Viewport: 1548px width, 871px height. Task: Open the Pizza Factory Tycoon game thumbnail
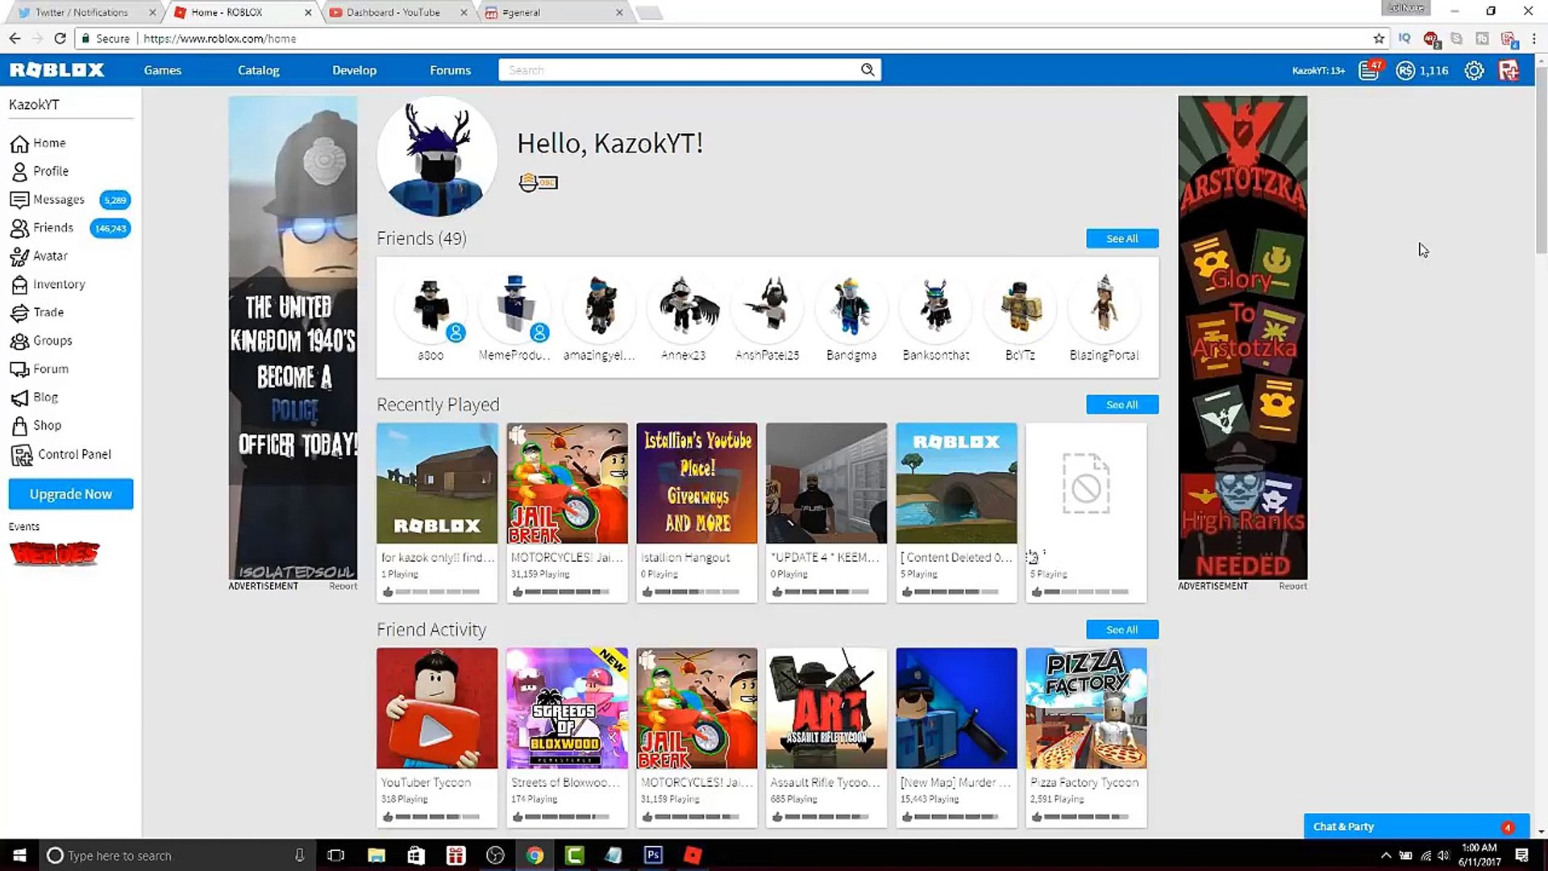click(1085, 708)
